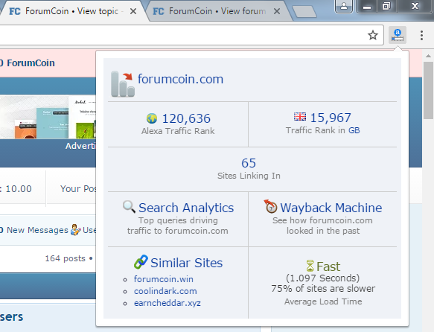Select the ForumCoin View topic tab
The image size is (434, 332).
pyautogui.click(x=72, y=11)
